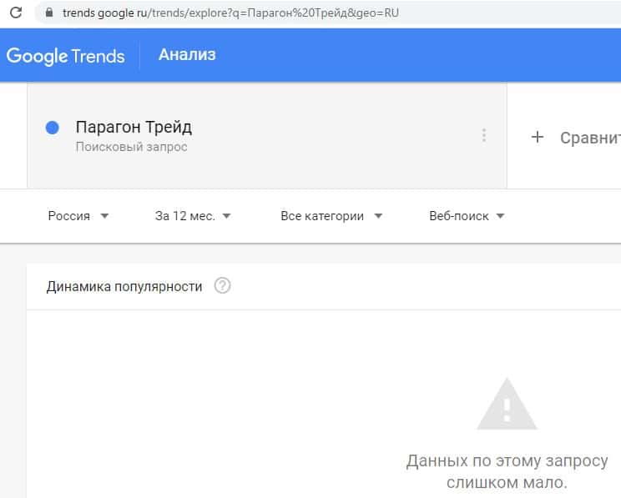The width and height of the screenshot is (621, 498).
Task: Click the plus icon to add comparison
Action: pyautogui.click(x=538, y=138)
